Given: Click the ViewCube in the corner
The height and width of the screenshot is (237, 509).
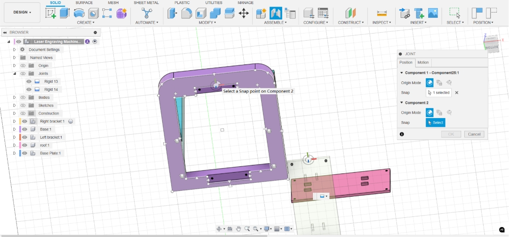Looking at the screenshot, I should tap(491, 42).
